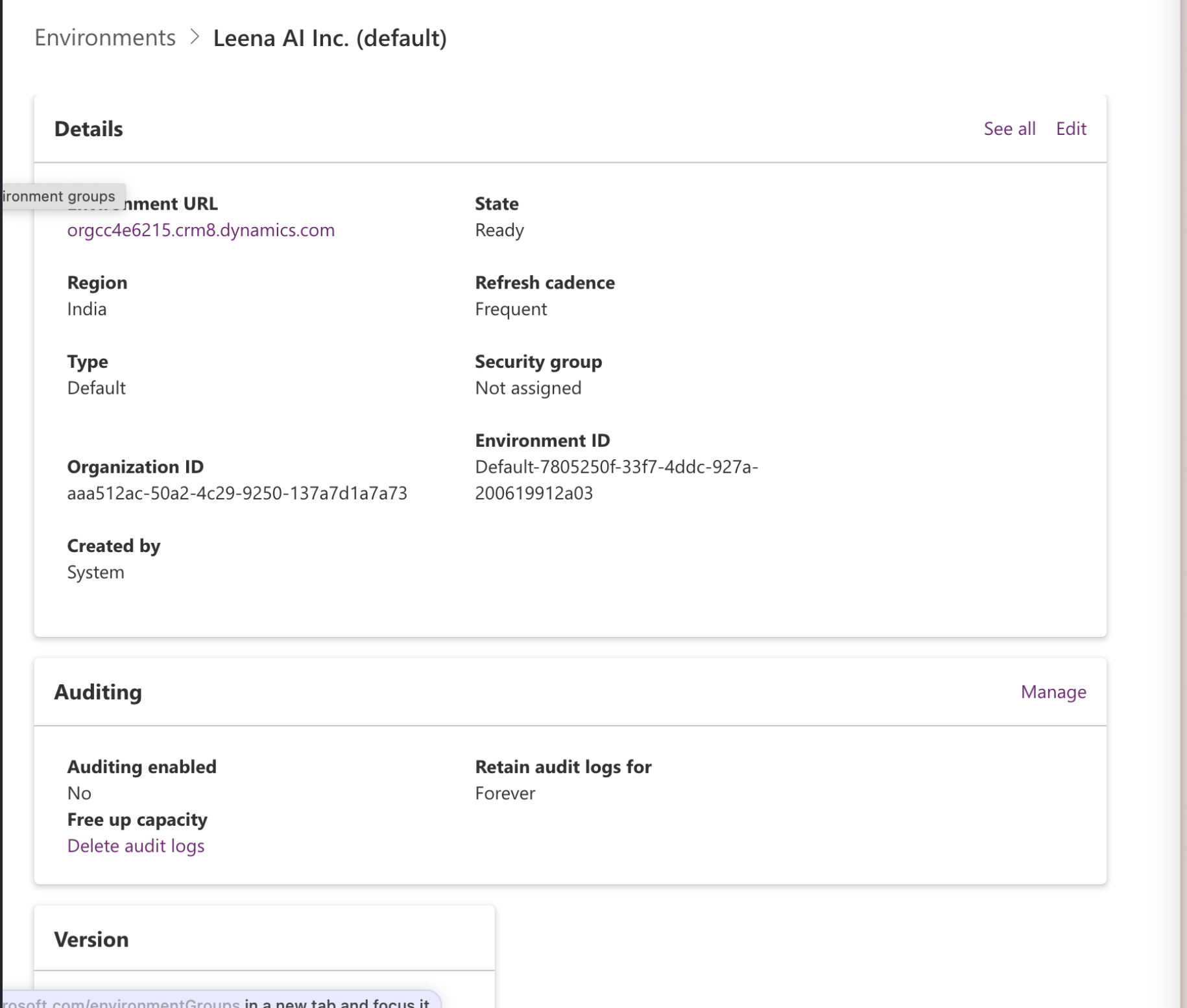Select the Details card heading
Screen dimensions: 1187x1008
click(89, 128)
